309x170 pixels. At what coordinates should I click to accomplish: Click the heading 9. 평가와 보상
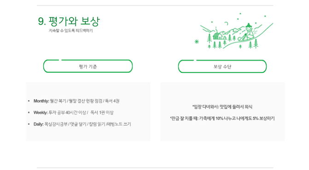[69, 21]
